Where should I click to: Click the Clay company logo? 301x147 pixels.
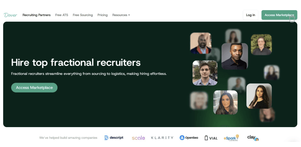pyautogui.click(x=253, y=138)
